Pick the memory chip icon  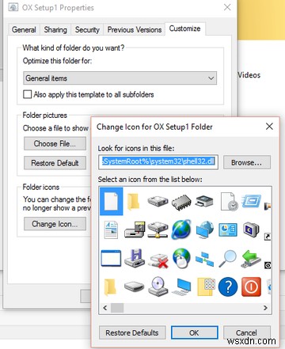pyautogui.click(x=181, y=203)
